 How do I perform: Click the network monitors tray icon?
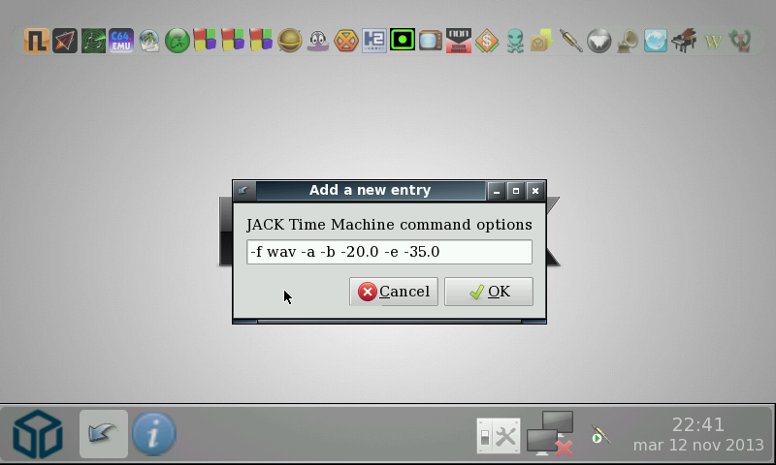550,433
